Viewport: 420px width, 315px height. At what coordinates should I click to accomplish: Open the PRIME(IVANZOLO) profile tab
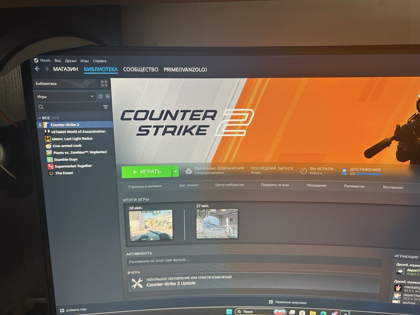(185, 70)
